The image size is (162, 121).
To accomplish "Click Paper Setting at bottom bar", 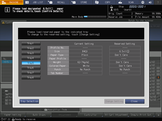I will point(13,115).
